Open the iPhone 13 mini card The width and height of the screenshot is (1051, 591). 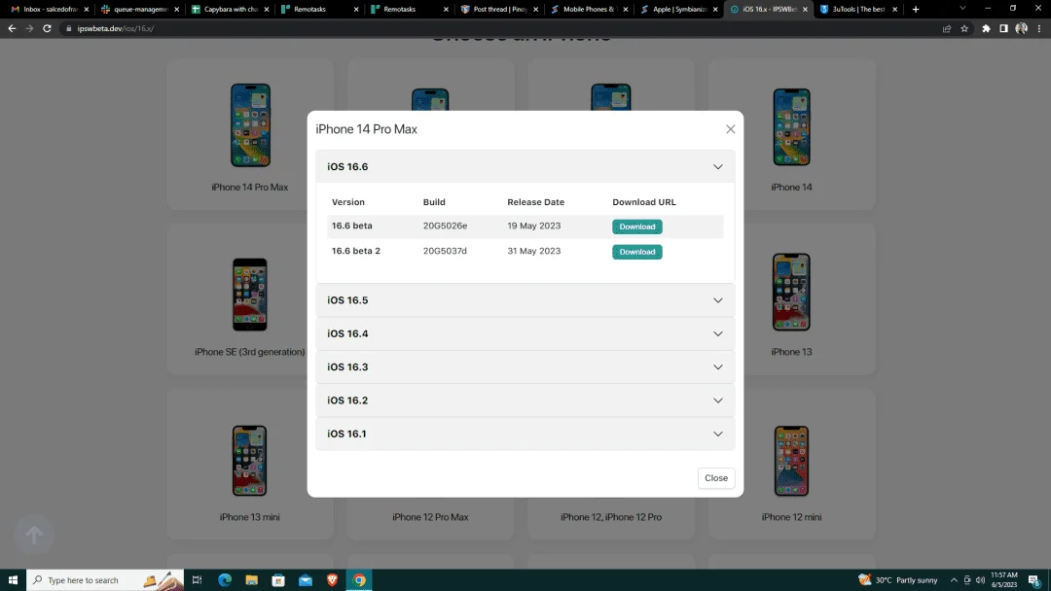(249, 464)
